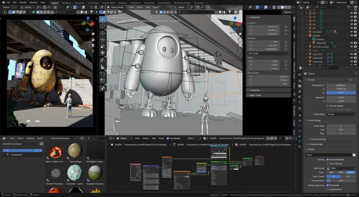
Task: Activate the Rotate tool in the viewport toolbar
Action: [102, 40]
